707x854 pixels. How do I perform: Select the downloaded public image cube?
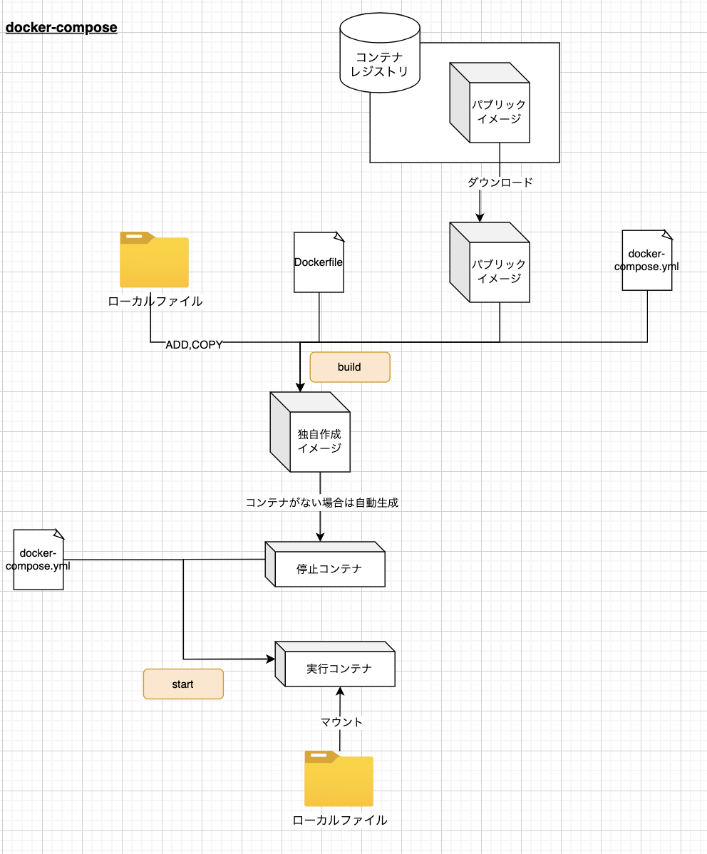(490, 262)
